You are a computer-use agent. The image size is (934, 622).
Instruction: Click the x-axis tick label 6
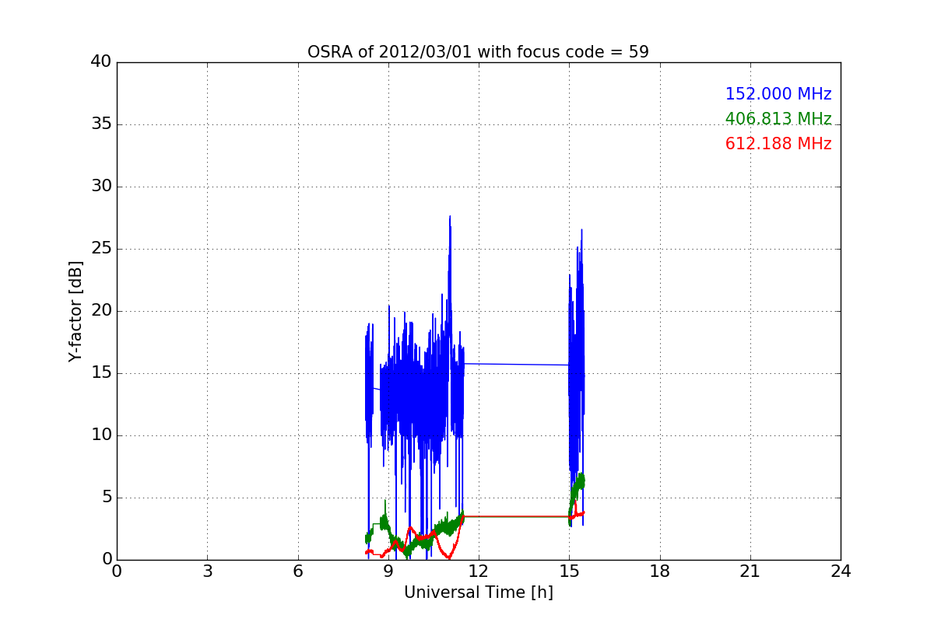tap(297, 572)
